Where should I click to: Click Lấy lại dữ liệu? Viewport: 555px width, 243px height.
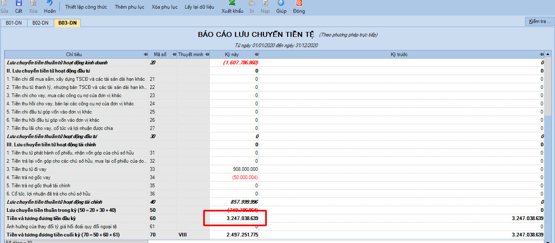point(199,7)
